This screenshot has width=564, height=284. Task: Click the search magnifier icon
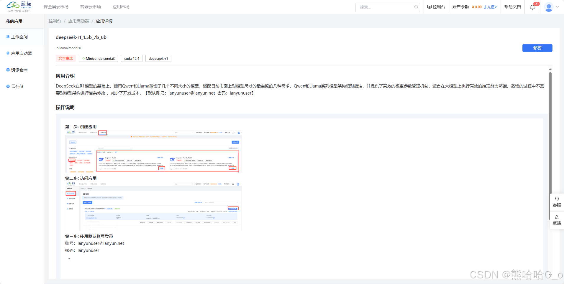(x=416, y=7)
